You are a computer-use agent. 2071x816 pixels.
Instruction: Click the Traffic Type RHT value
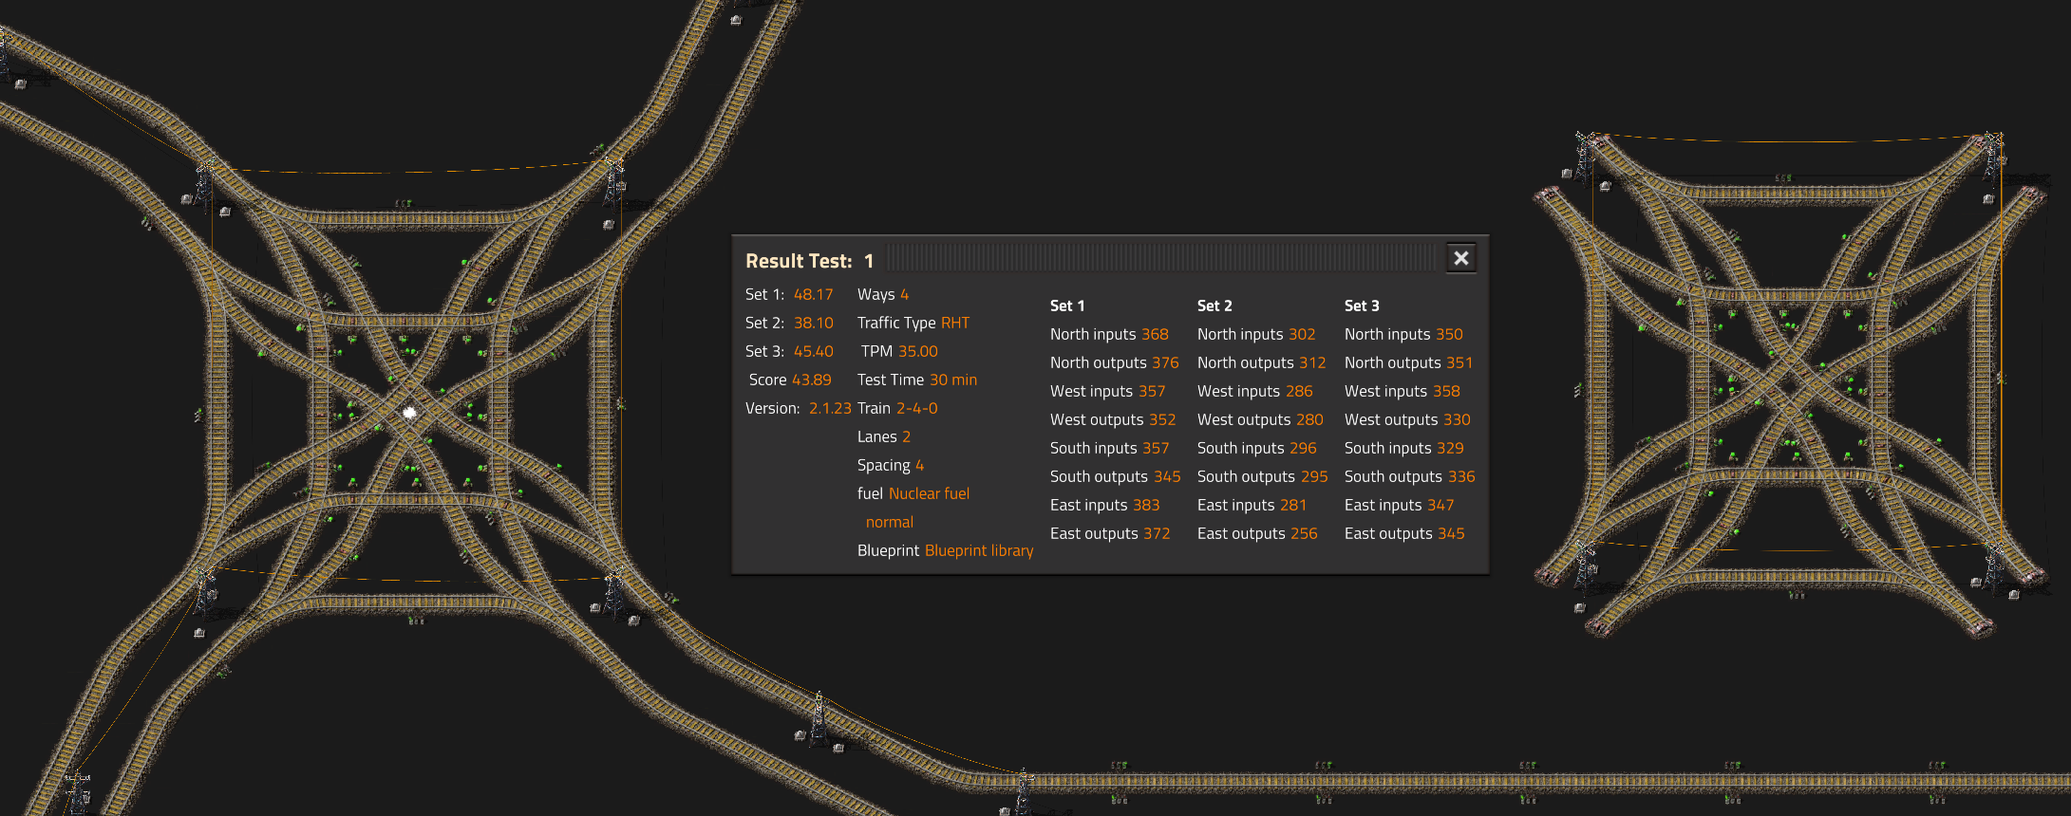(x=955, y=323)
